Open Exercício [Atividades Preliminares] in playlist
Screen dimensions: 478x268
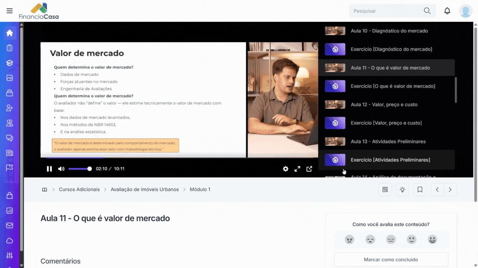coord(390,160)
